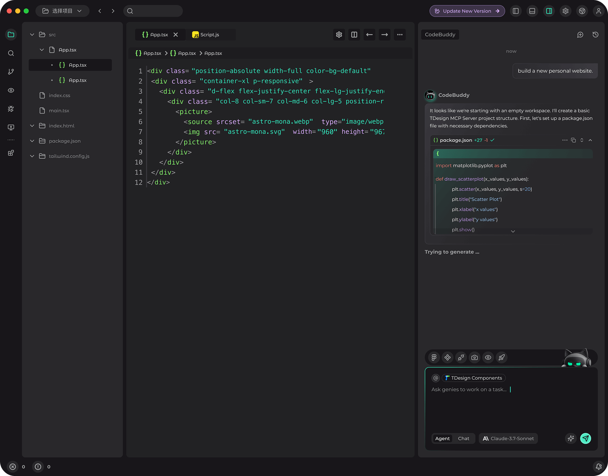The image size is (608, 476).
Task: Select the camera screenshot icon above chat input
Action: click(x=474, y=357)
